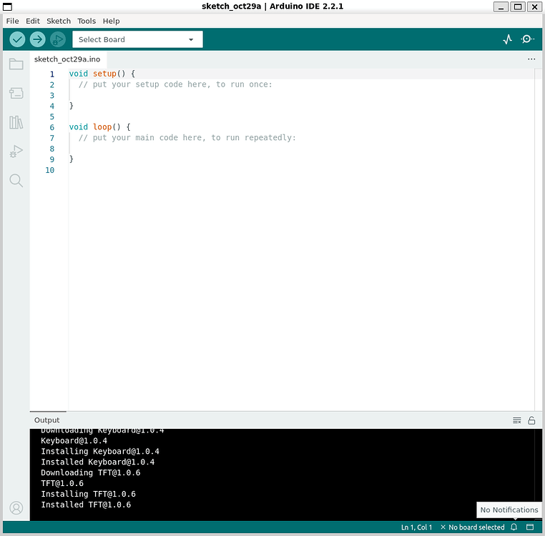Open the Sketchbook folder panel
This screenshot has height=536, width=545.
coord(16,64)
